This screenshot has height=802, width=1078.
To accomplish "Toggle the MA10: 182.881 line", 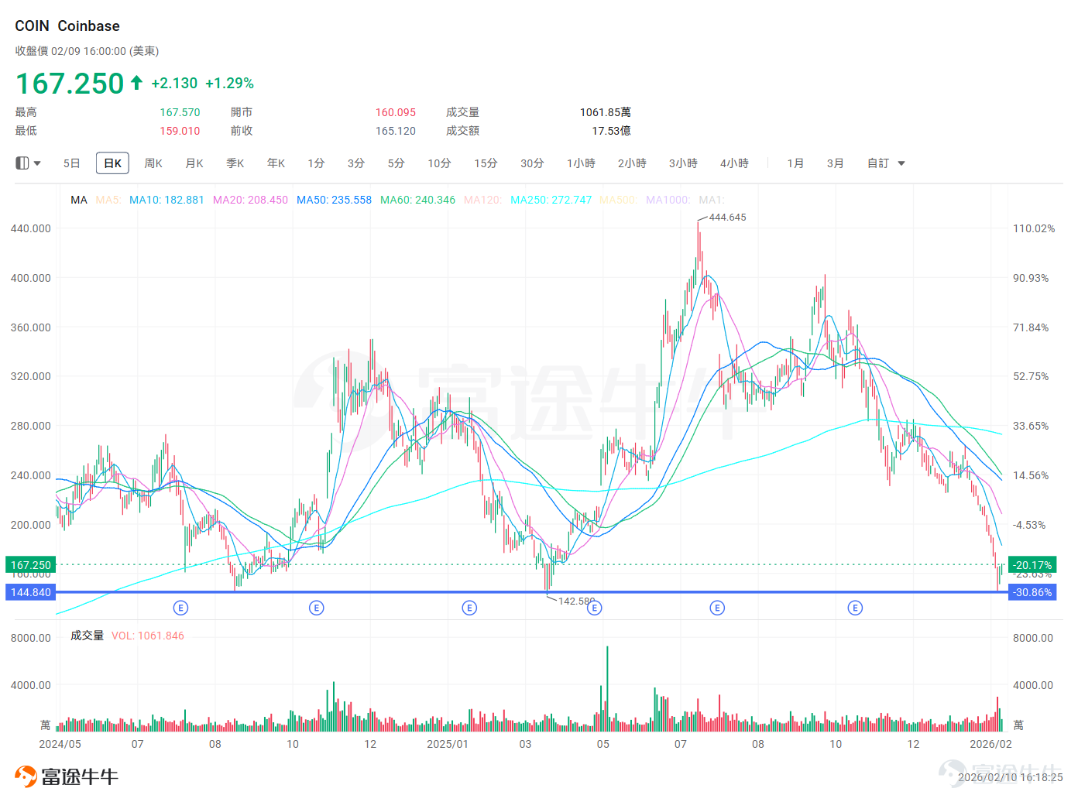I will point(167,200).
